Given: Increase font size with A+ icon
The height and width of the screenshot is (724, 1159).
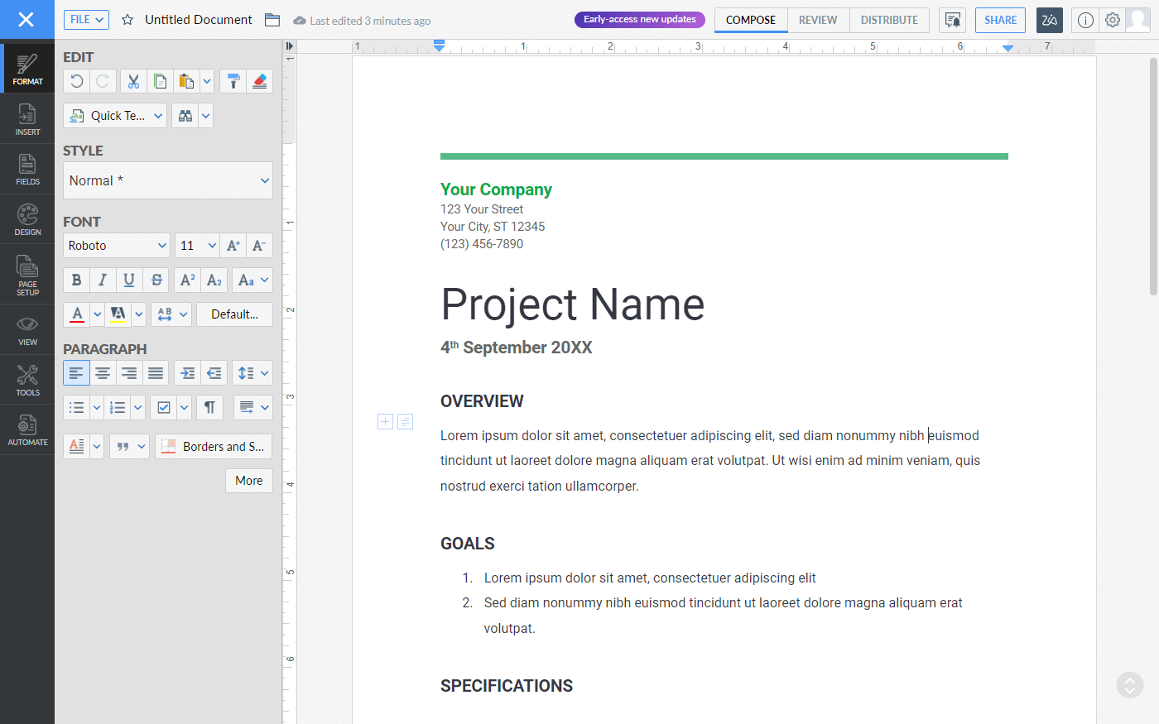Looking at the screenshot, I should [x=233, y=246].
